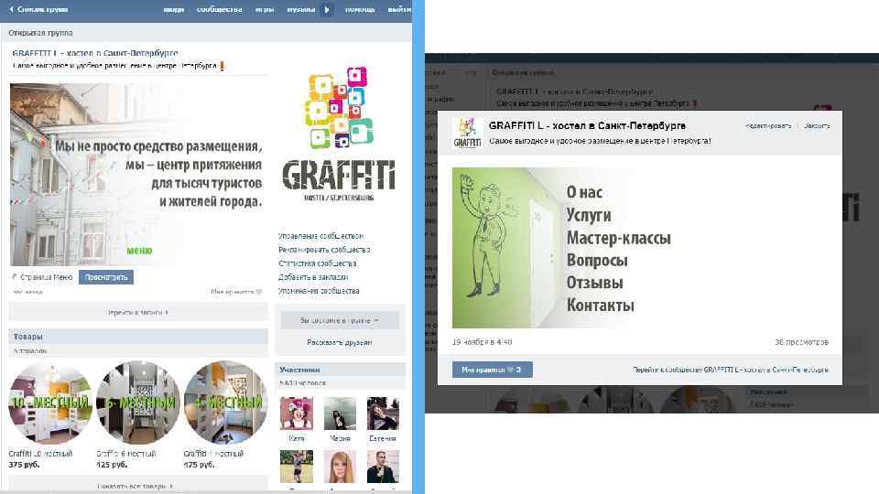Click the small GRAFFITI avatar in popup header
Image resolution: width=879 pixels, height=494 pixels.
(468, 133)
